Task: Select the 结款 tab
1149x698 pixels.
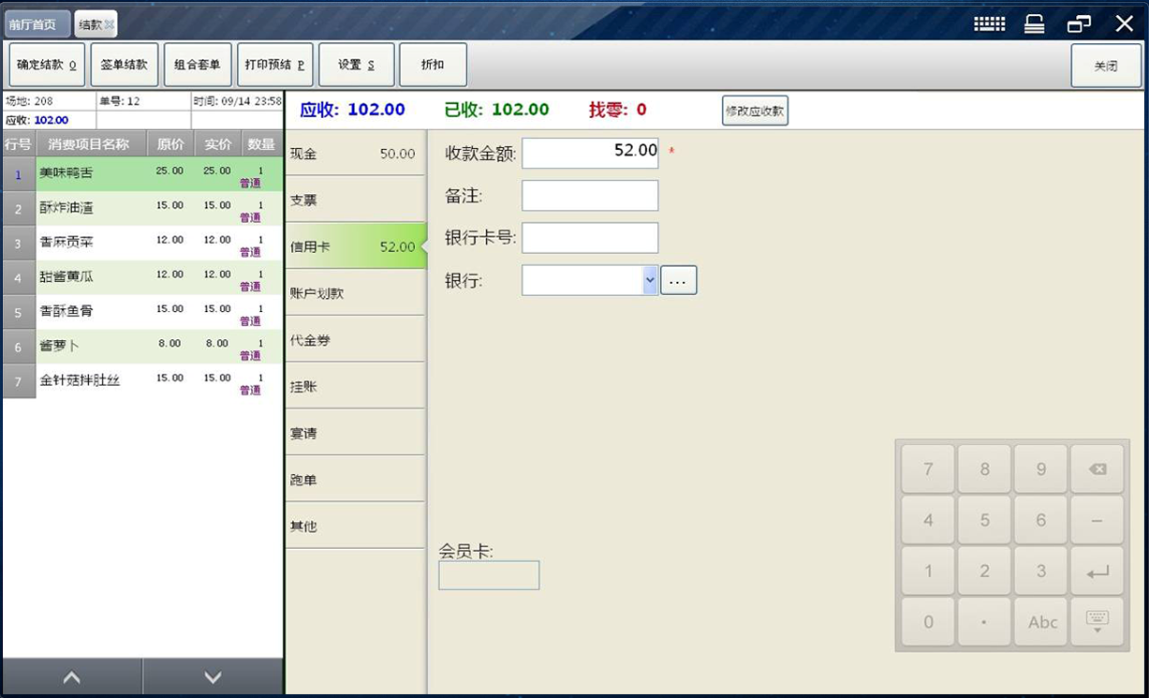Action: pos(96,24)
